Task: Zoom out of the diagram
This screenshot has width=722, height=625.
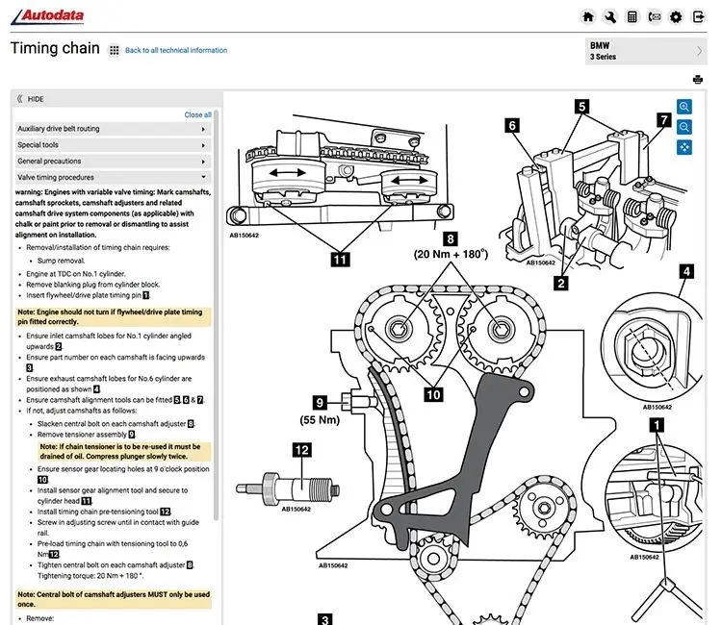Action: click(684, 127)
